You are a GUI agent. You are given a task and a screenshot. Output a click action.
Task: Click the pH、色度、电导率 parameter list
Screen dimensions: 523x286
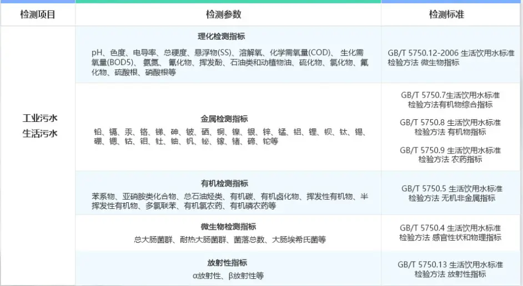(230, 62)
